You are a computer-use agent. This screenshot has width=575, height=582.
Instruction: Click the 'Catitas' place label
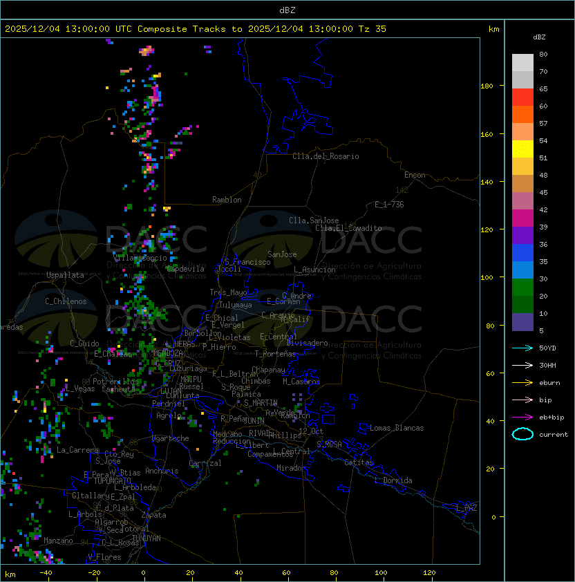pos(359,462)
